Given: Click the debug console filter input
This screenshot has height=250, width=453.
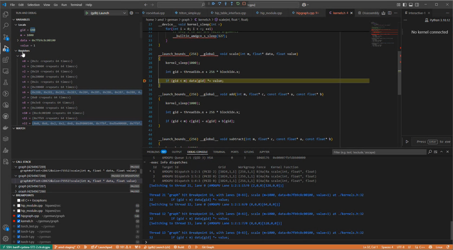Looking at the screenshot, I should (x=379, y=152).
